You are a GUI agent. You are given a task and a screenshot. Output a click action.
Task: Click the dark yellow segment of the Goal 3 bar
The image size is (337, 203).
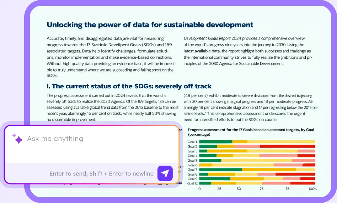pyautogui.click(x=227, y=151)
